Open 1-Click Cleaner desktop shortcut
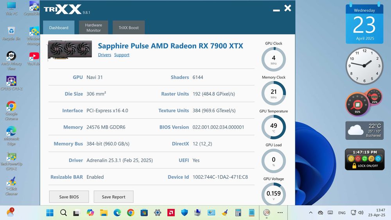 (11, 186)
